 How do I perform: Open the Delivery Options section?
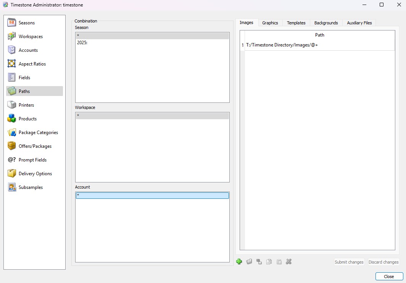click(x=34, y=173)
